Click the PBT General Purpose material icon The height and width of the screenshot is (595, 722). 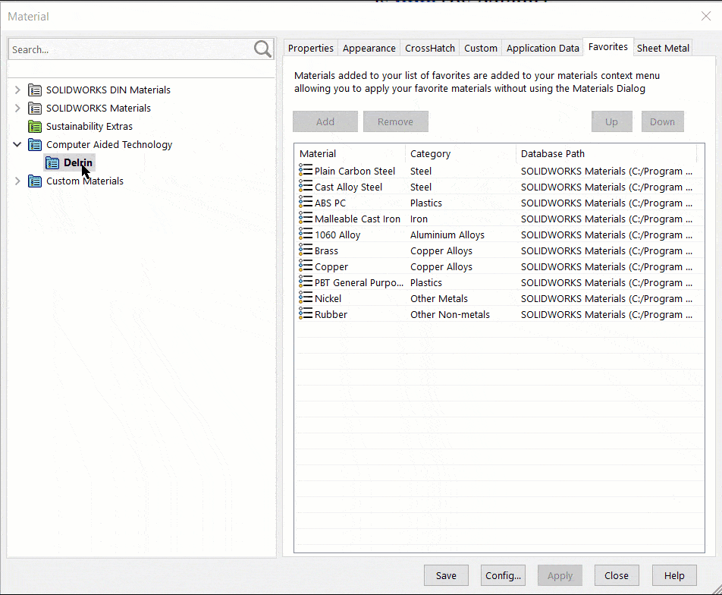pyautogui.click(x=306, y=282)
